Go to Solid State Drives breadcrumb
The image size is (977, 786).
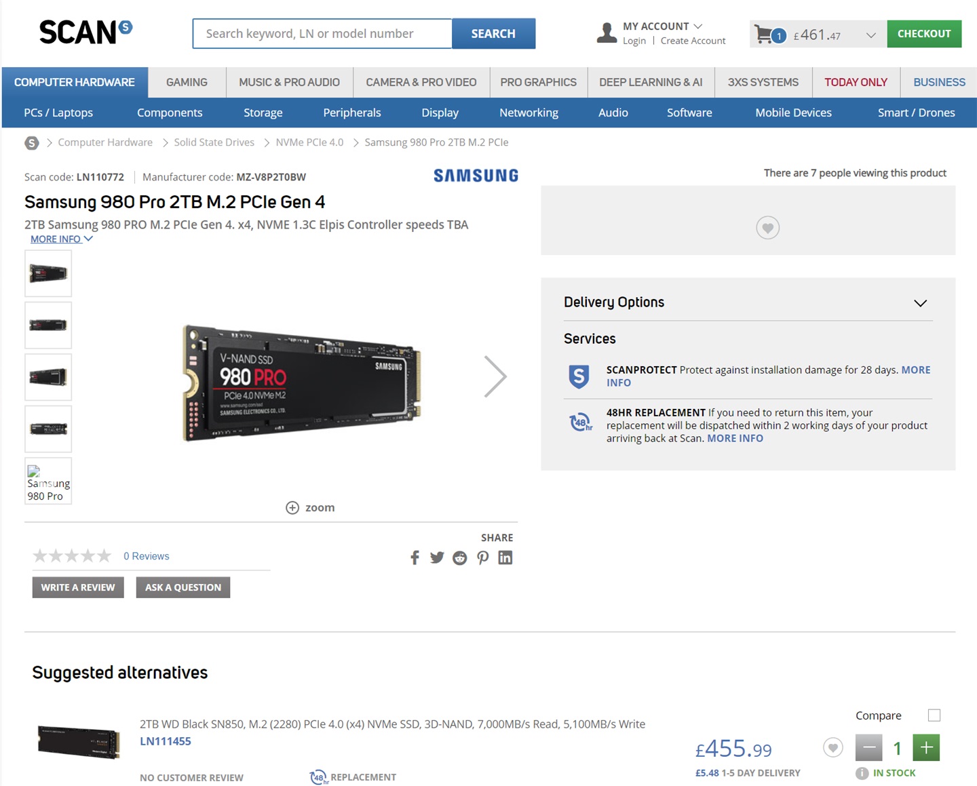click(214, 142)
